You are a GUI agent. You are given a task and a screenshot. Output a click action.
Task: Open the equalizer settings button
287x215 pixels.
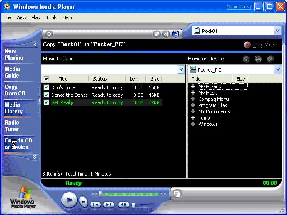(166, 34)
